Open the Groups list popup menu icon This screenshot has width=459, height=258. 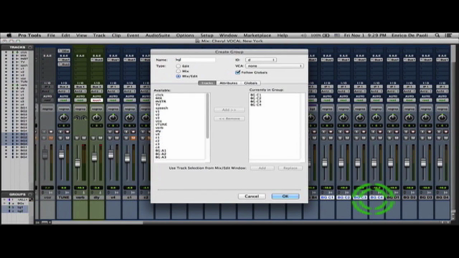30,194
